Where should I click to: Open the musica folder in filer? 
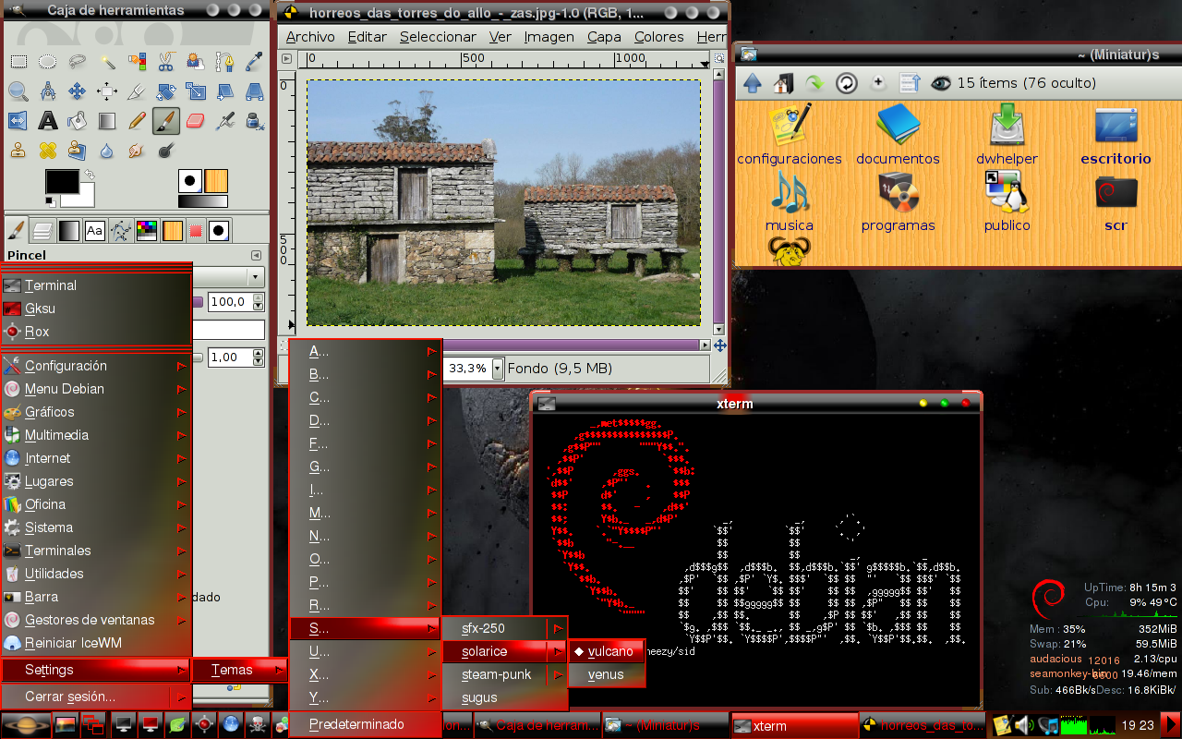790,201
